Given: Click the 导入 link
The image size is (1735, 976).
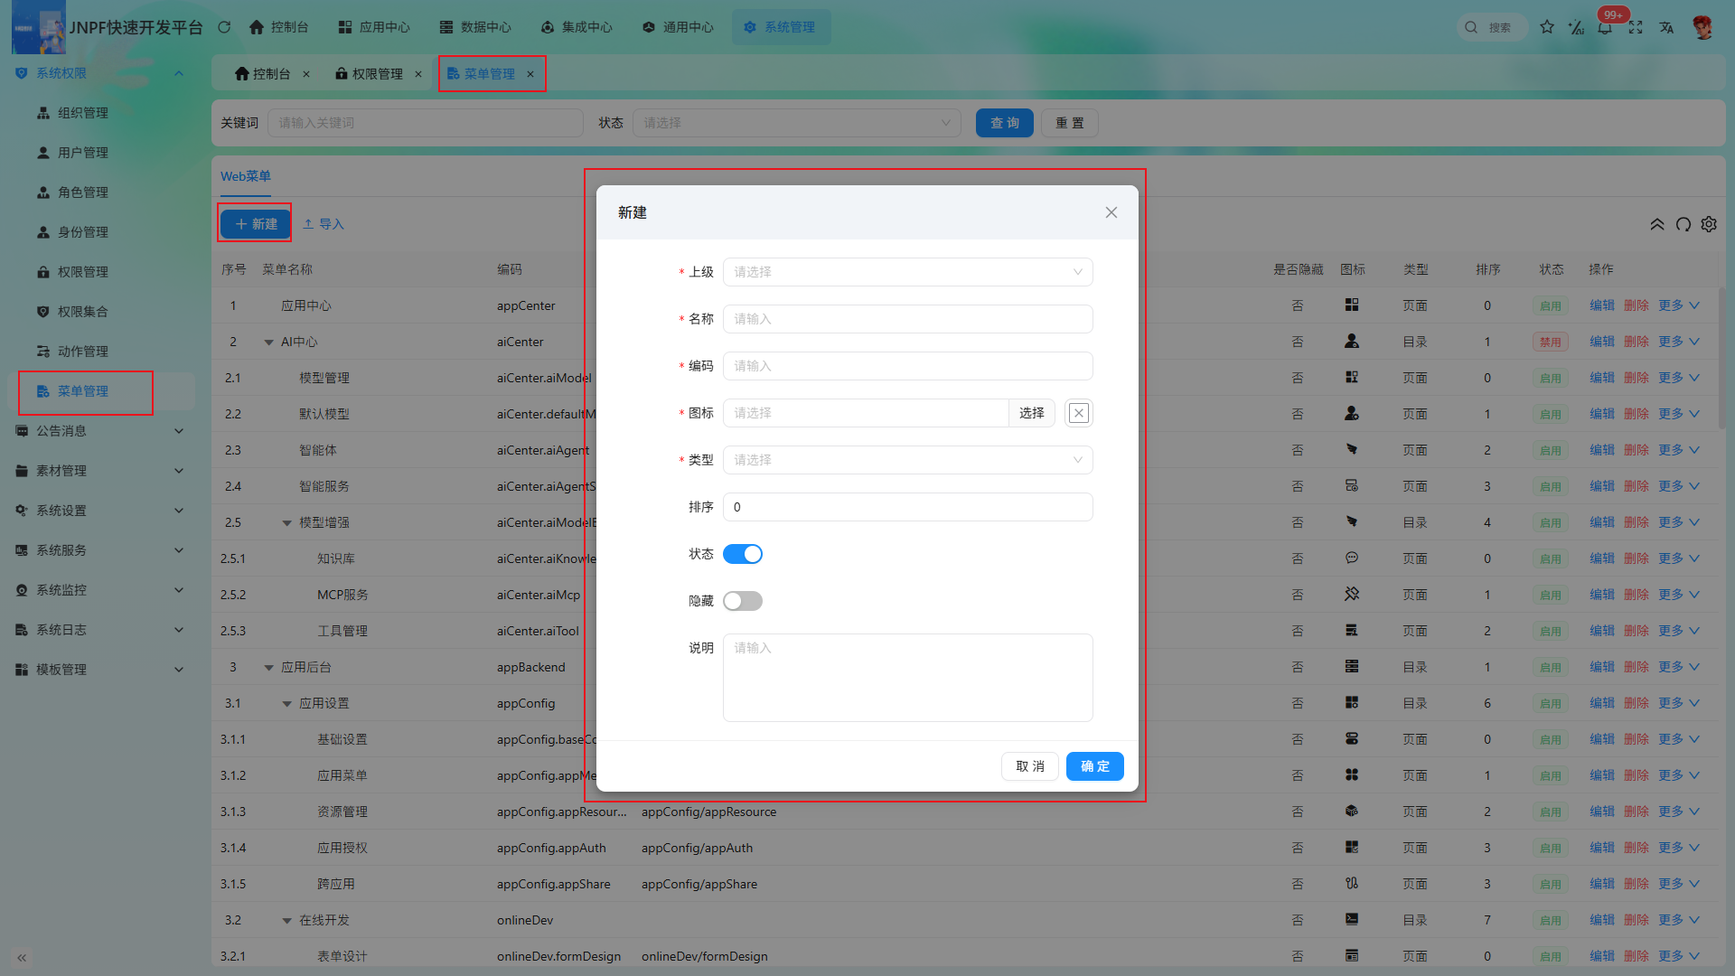Looking at the screenshot, I should [x=324, y=224].
